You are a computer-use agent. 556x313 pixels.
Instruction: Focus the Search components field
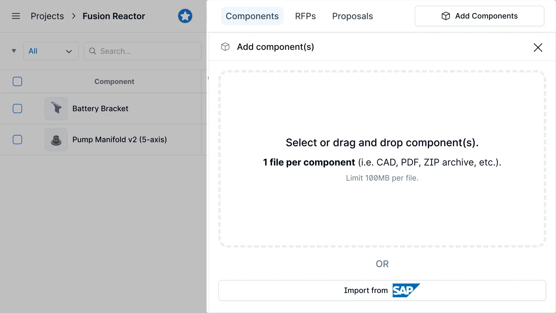[x=142, y=51]
